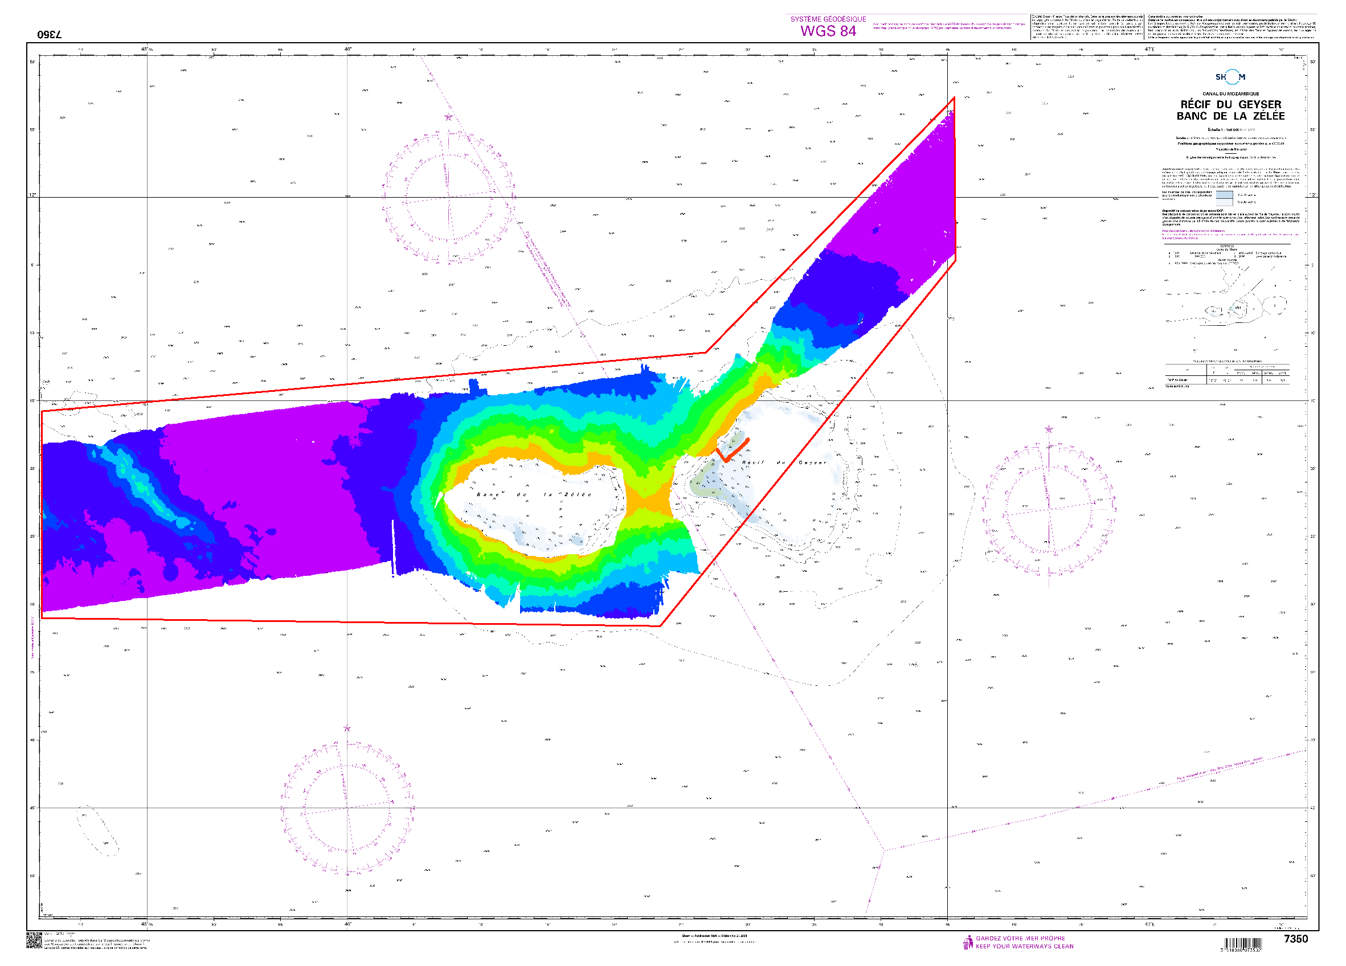The height and width of the screenshot is (966, 1346).
Task: Click the lighter blue depth legend swatch
Action: click(x=1224, y=202)
